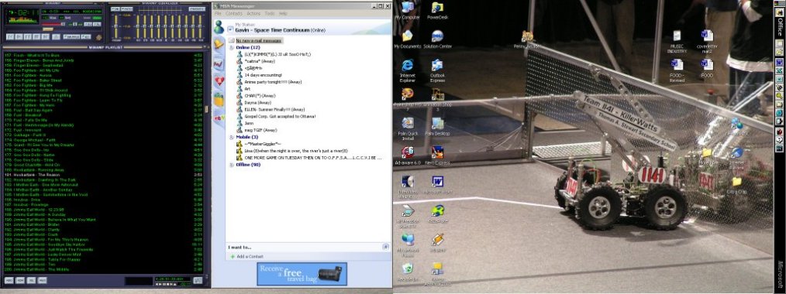This screenshot has width=786, height=294.
Task: Click Winamp's Play button
Action: click(x=19, y=37)
